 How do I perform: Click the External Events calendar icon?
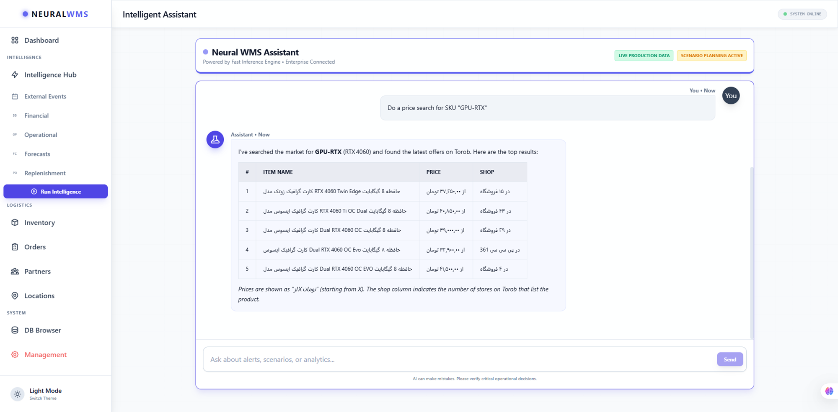click(x=15, y=97)
